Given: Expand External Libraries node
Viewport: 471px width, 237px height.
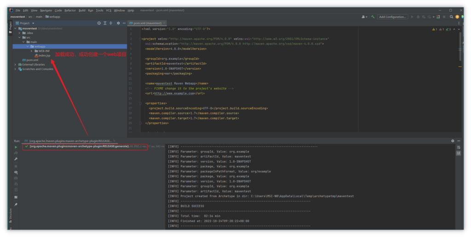Looking at the screenshot, I should (x=15, y=64).
